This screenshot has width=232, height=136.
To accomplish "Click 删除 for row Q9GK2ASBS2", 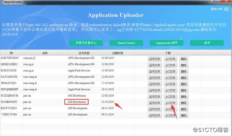I will coord(184,65).
